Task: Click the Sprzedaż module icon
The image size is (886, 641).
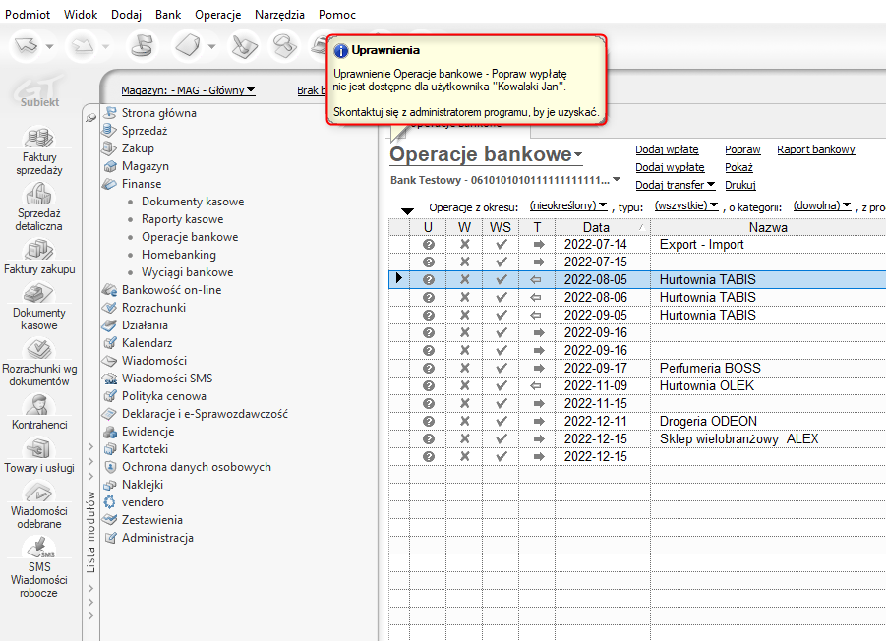Action: pyautogui.click(x=109, y=131)
